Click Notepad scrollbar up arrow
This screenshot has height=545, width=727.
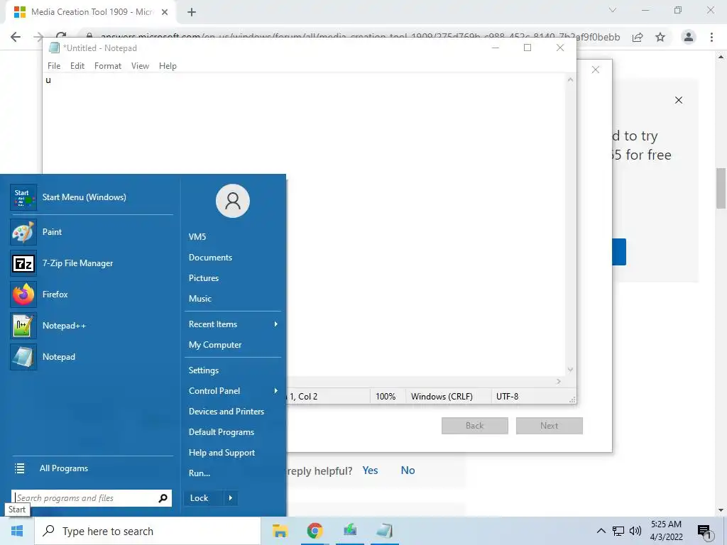point(570,79)
